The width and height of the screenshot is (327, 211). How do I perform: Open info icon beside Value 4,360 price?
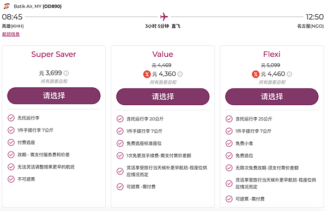[x=180, y=74]
